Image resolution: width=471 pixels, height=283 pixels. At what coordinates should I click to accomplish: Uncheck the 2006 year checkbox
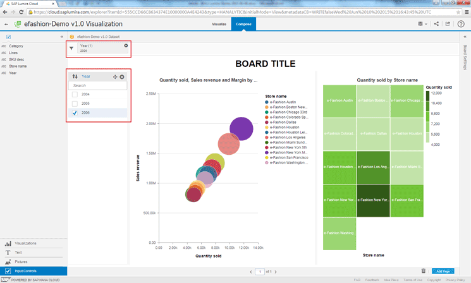coord(75,112)
